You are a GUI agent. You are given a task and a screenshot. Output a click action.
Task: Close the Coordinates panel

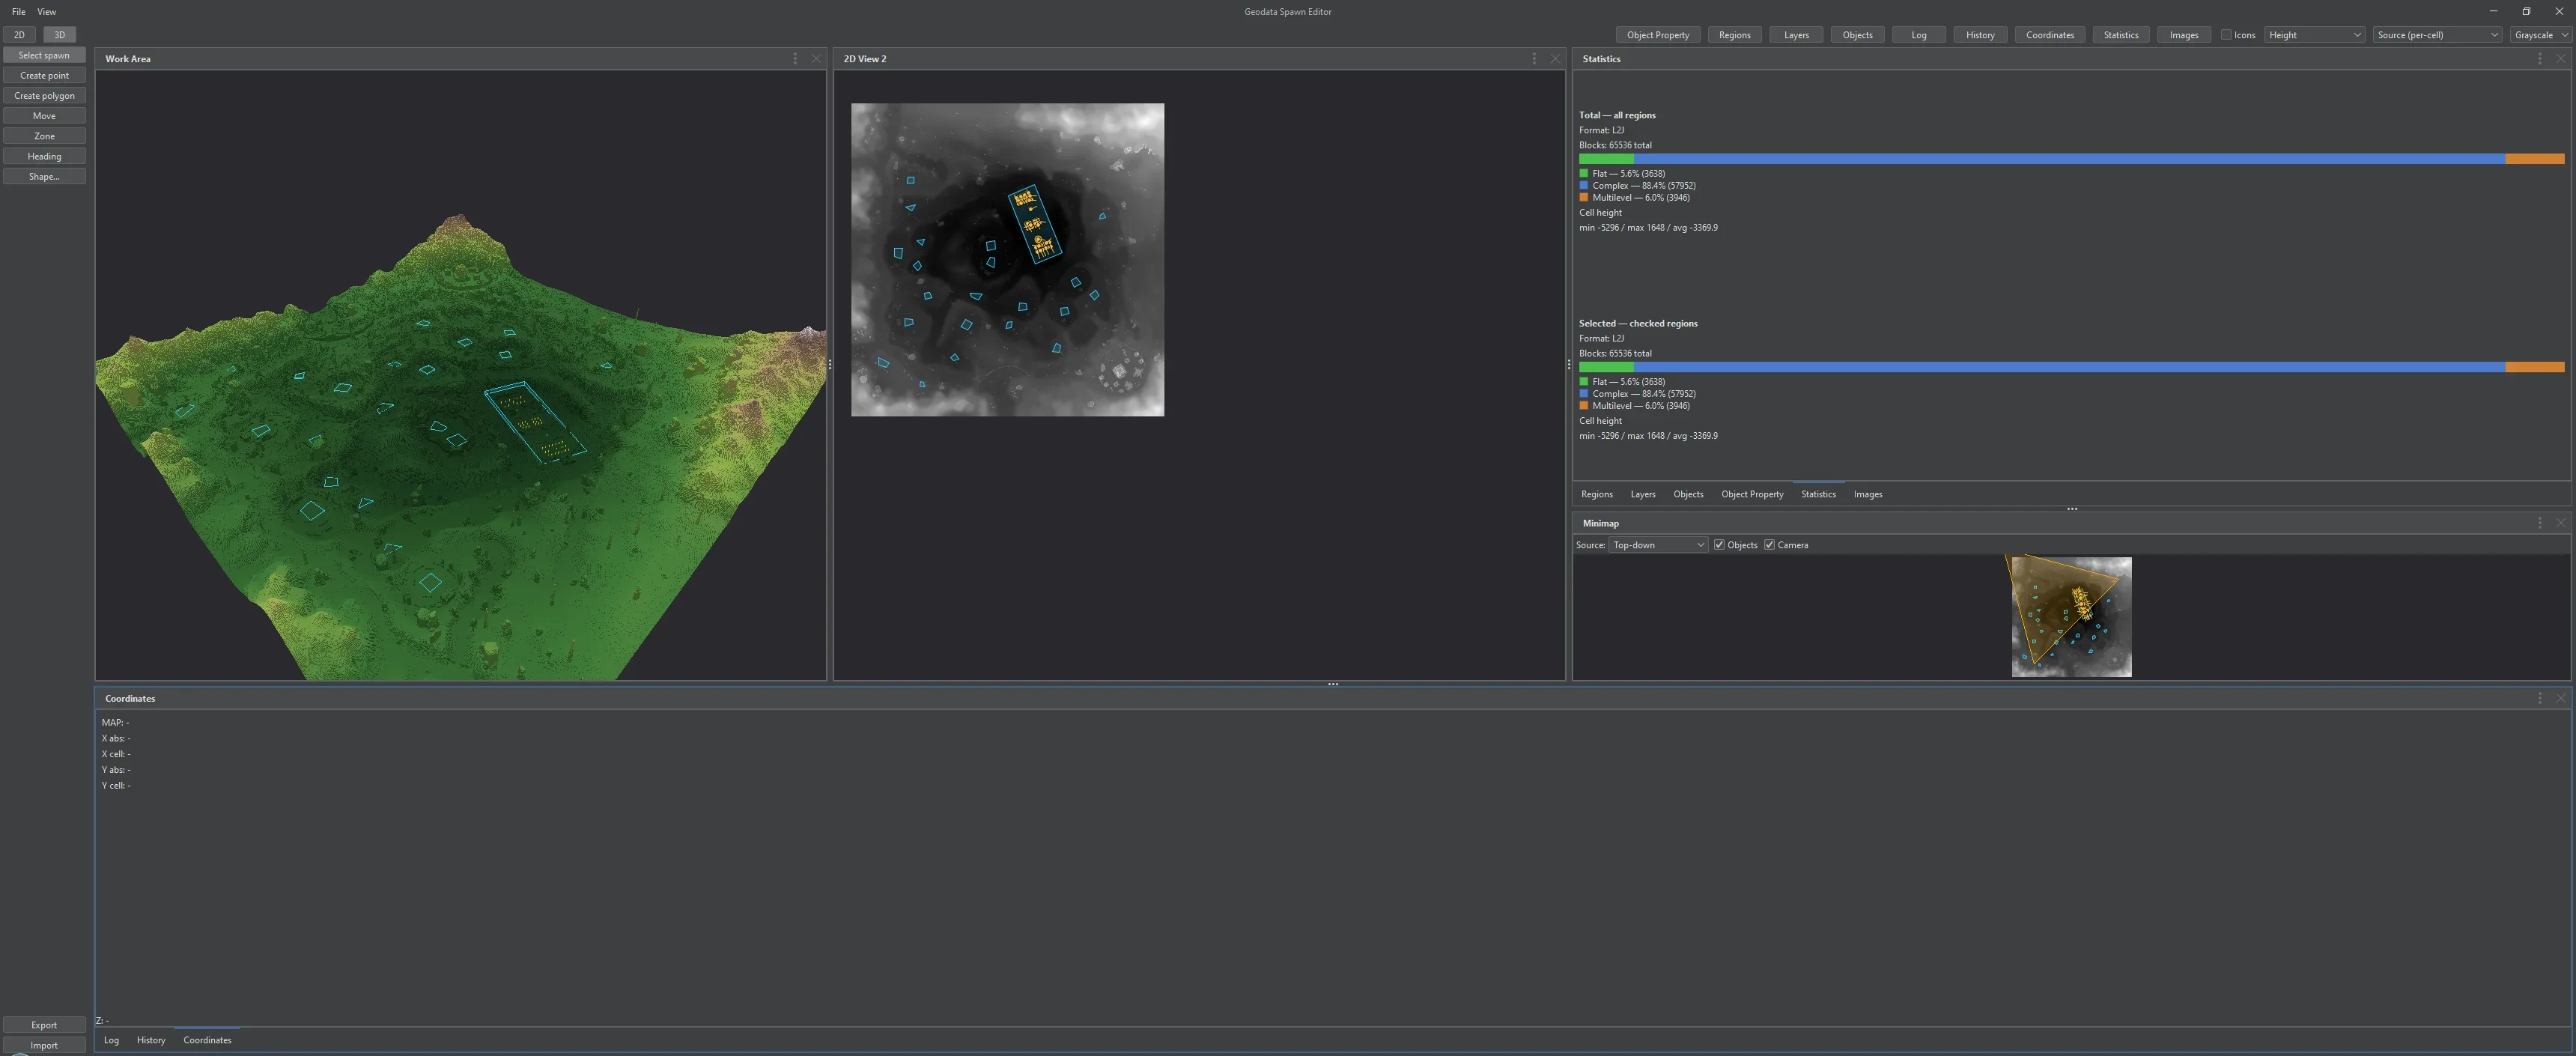click(x=2560, y=698)
